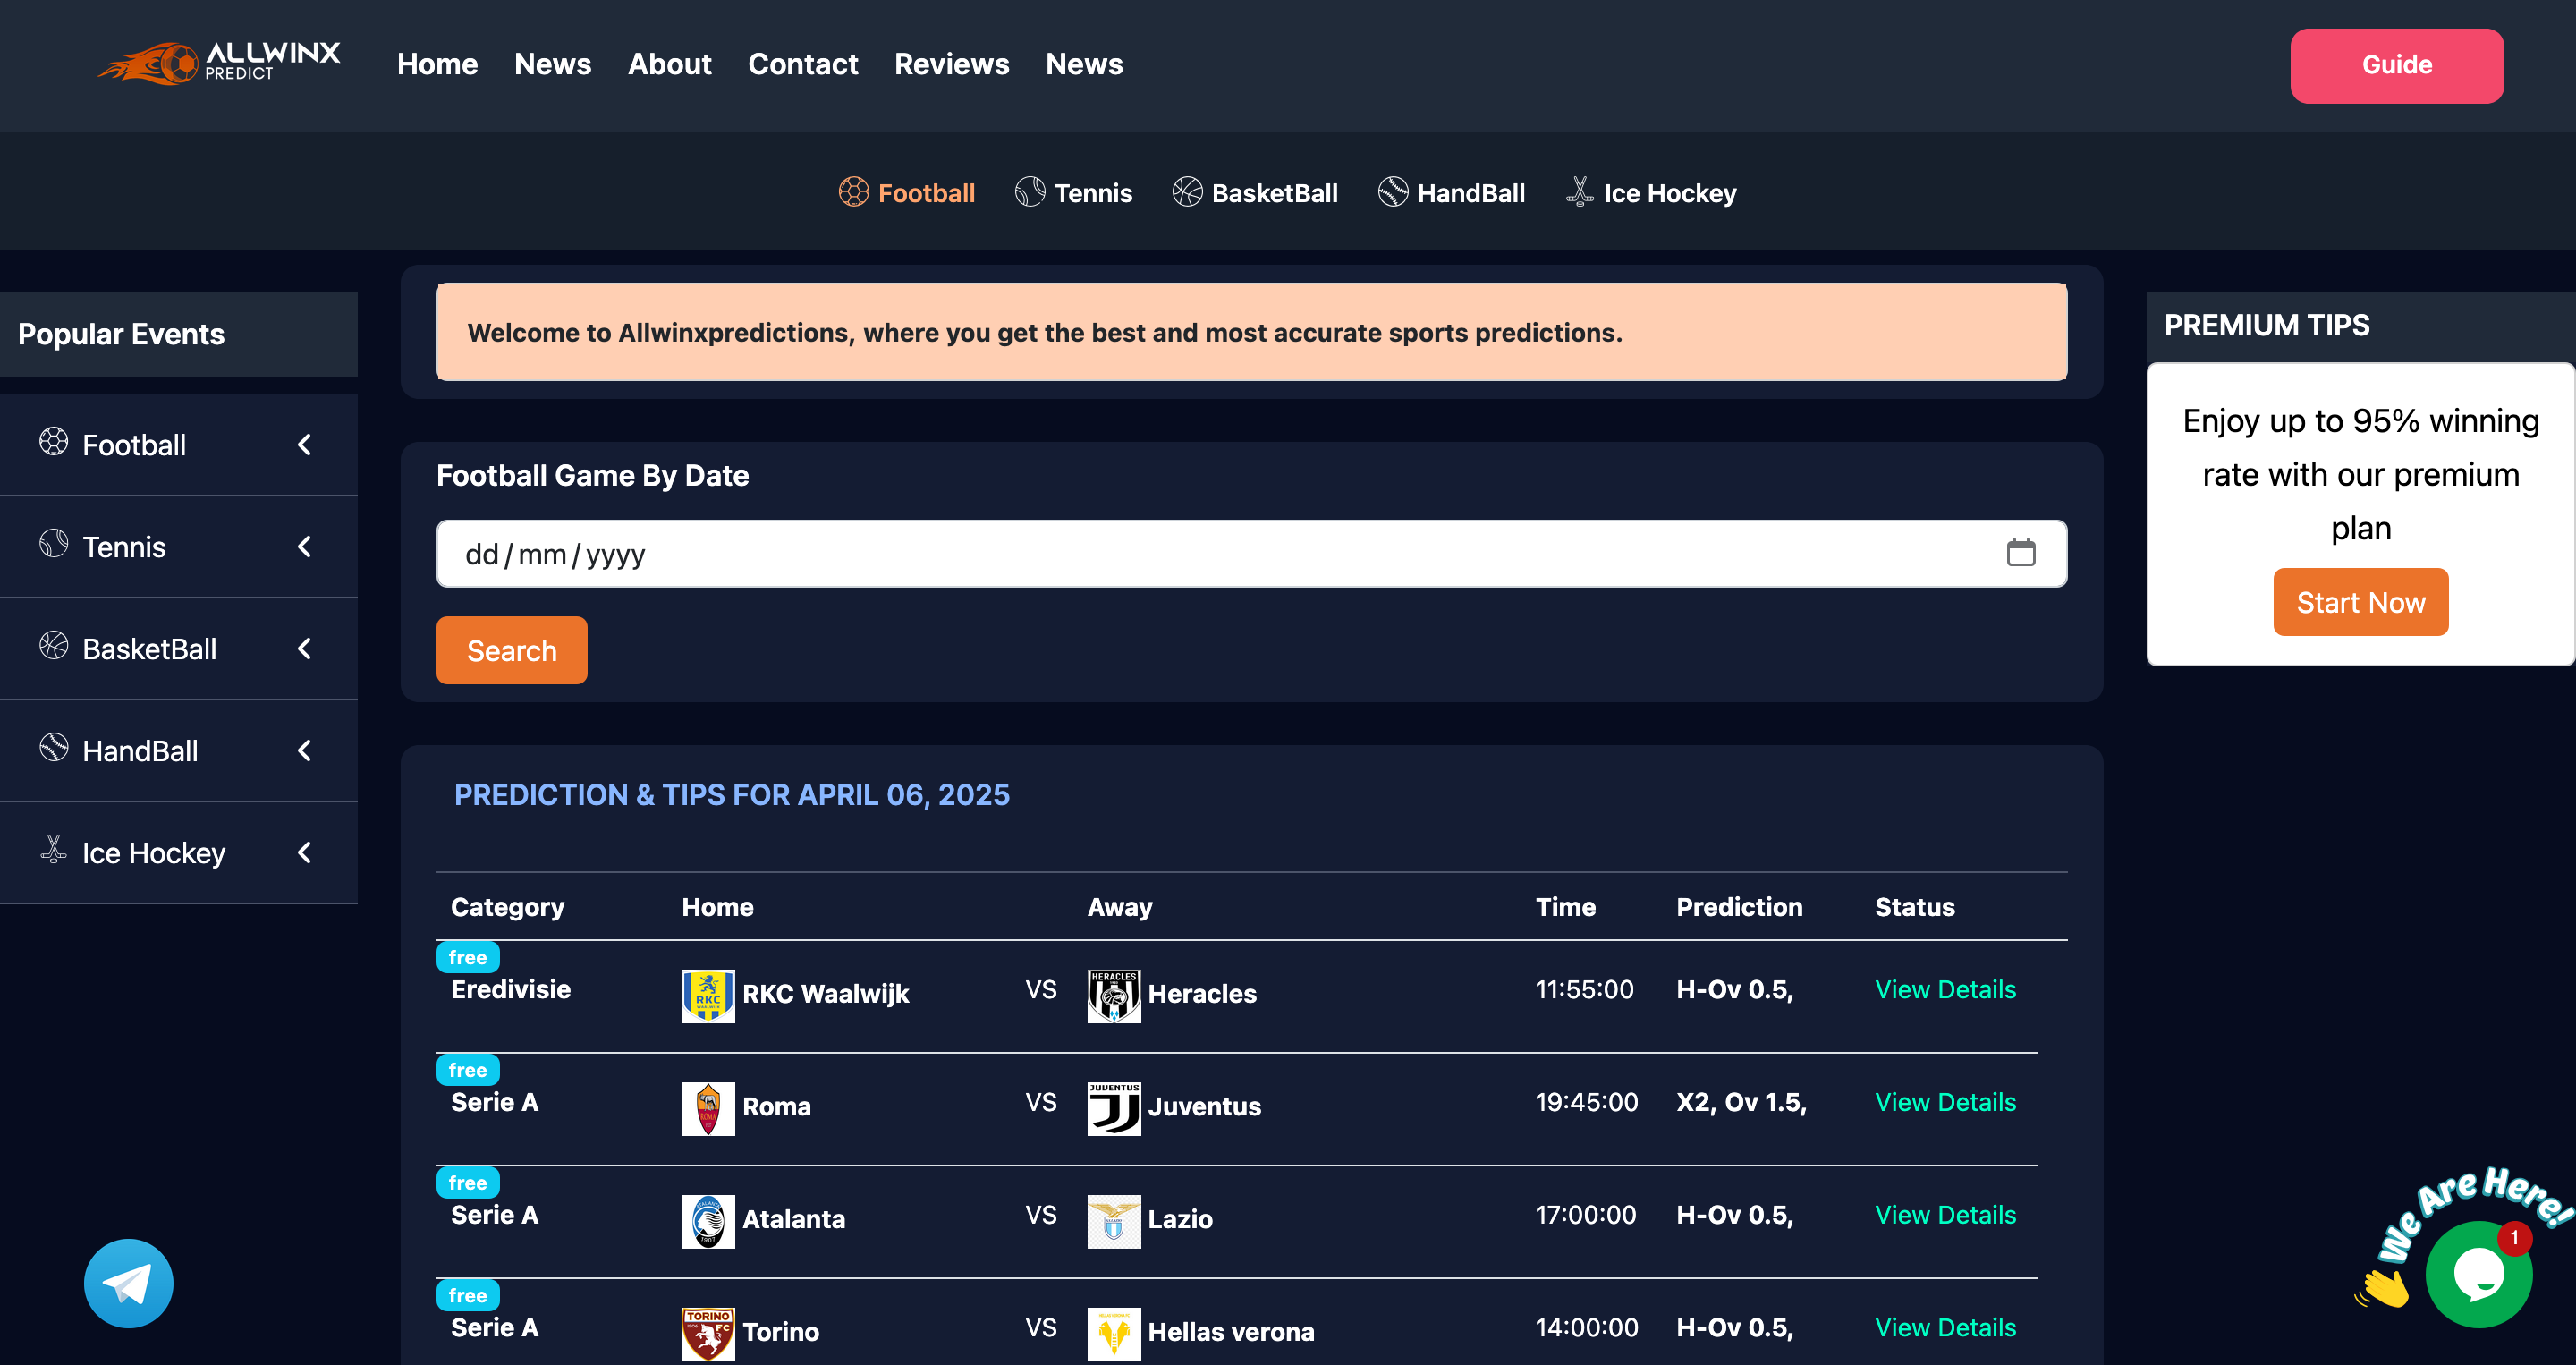
Task: Click the Ice Hockey icon in Popular Events sidebar
Action: click(54, 850)
